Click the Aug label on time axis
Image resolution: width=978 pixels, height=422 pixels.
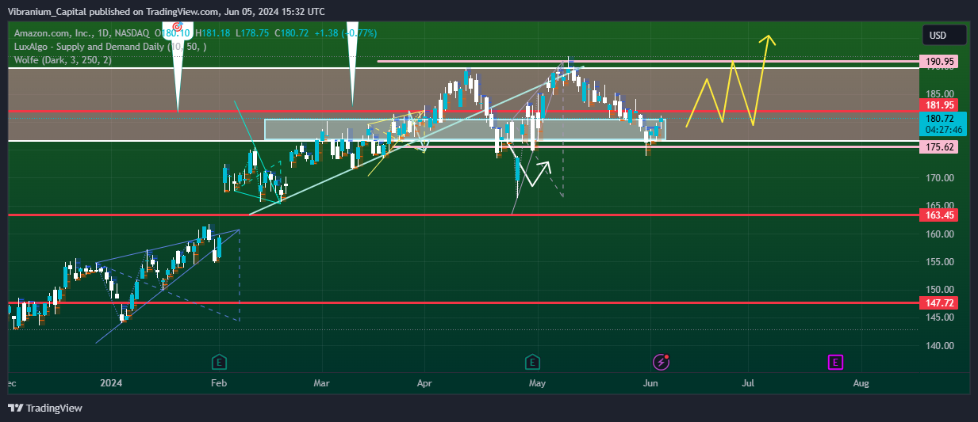861,383
